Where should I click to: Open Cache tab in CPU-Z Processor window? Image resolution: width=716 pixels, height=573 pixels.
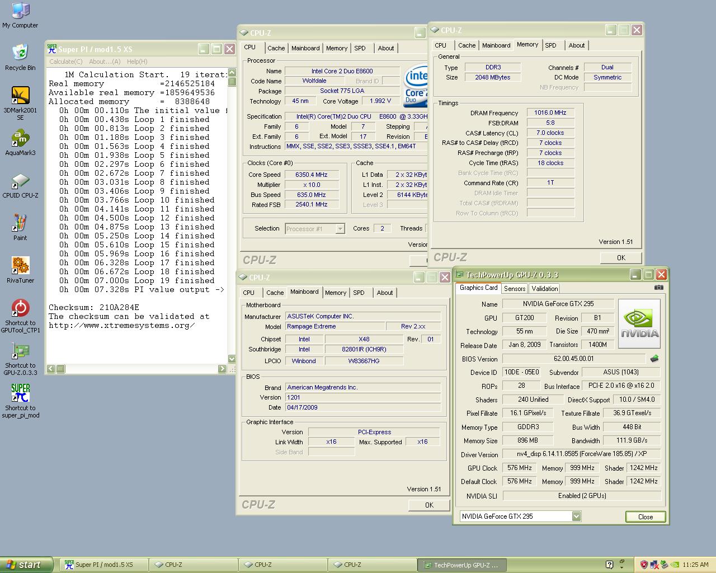[276, 48]
